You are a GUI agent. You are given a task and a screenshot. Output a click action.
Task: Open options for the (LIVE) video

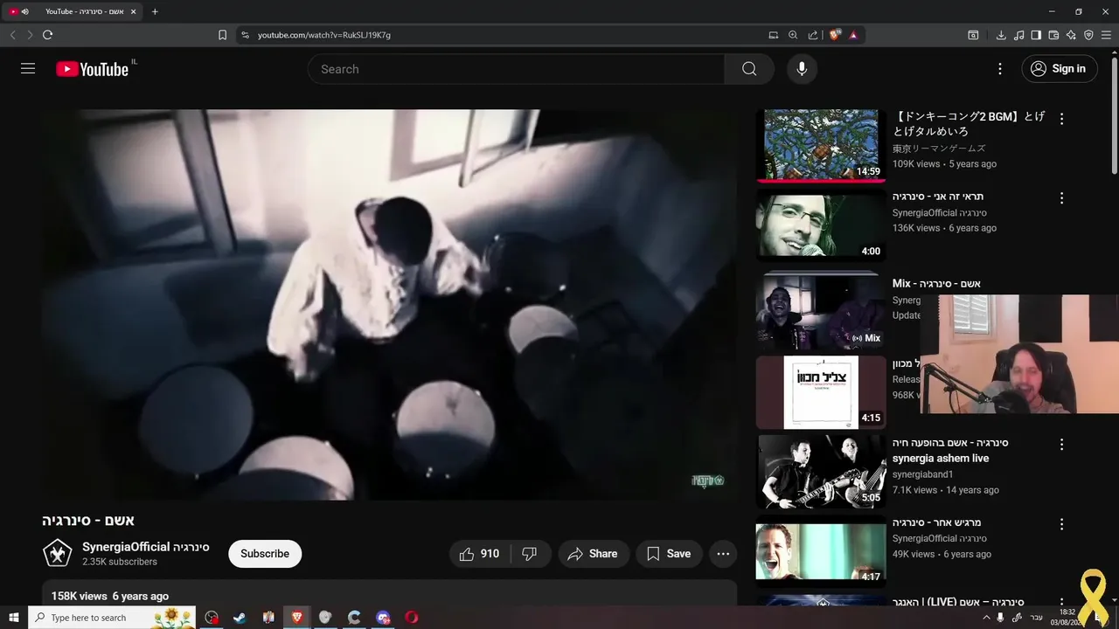coord(1062,603)
